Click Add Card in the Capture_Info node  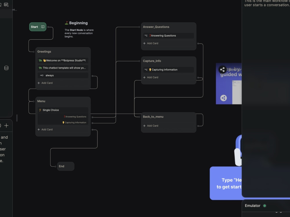click(151, 77)
